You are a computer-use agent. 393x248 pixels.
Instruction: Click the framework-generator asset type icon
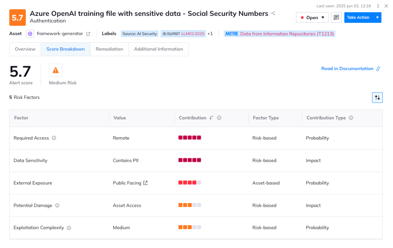pyautogui.click(x=30, y=33)
